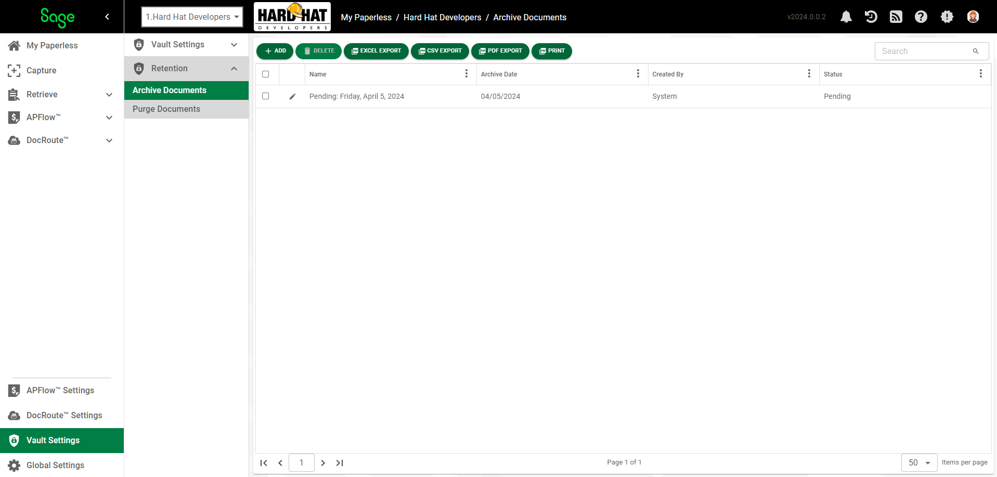This screenshot has height=477, width=997.
Task: Open the items per page dropdown
Action: coord(919,462)
